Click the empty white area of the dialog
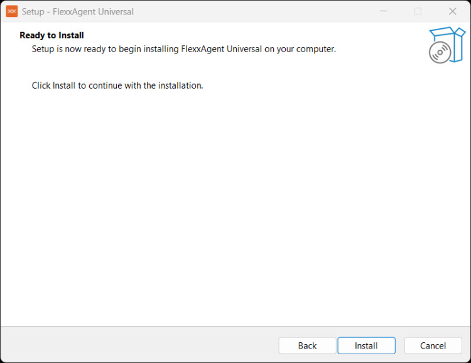The width and height of the screenshot is (471, 363). [x=235, y=207]
